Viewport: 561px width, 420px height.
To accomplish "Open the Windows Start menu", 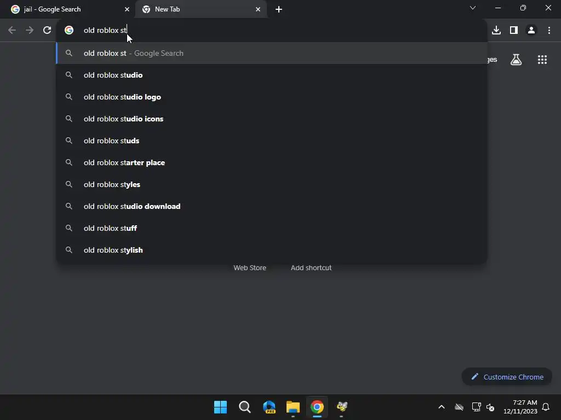I will 220,407.
